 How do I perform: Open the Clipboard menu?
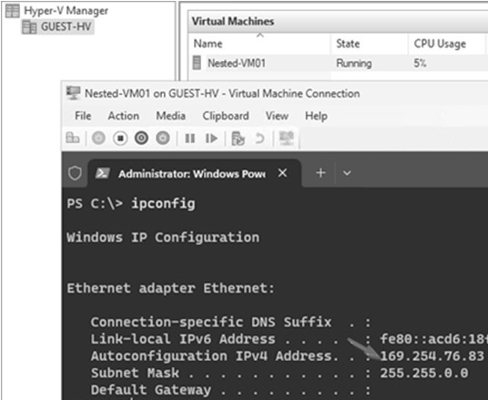pyautogui.click(x=226, y=116)
